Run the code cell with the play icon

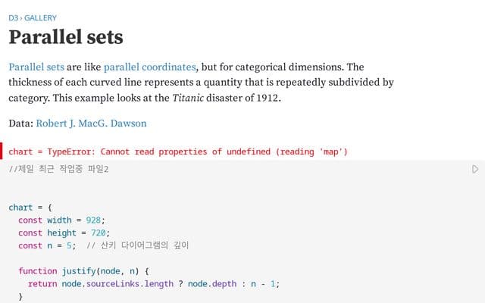[x=475, y=169]
